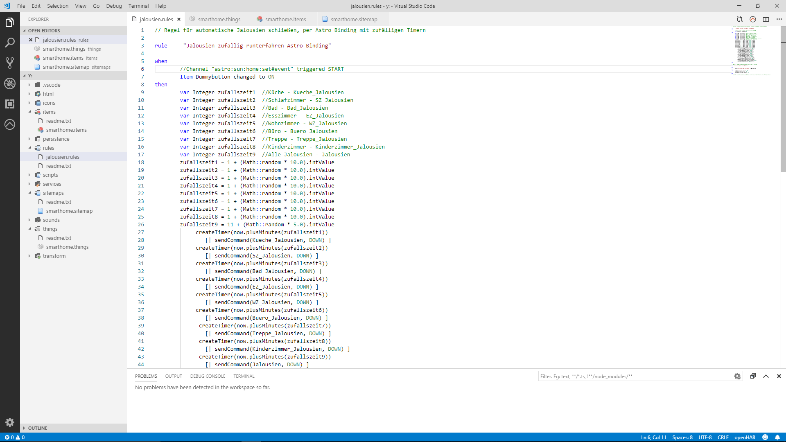786x442 pixels.
Task: Switch to the Output panel tab
Action: tap(174, 376)
